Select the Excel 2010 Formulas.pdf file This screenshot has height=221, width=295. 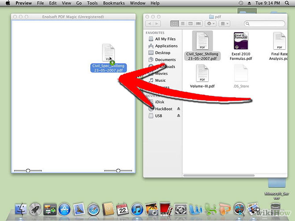pos(240,46)
